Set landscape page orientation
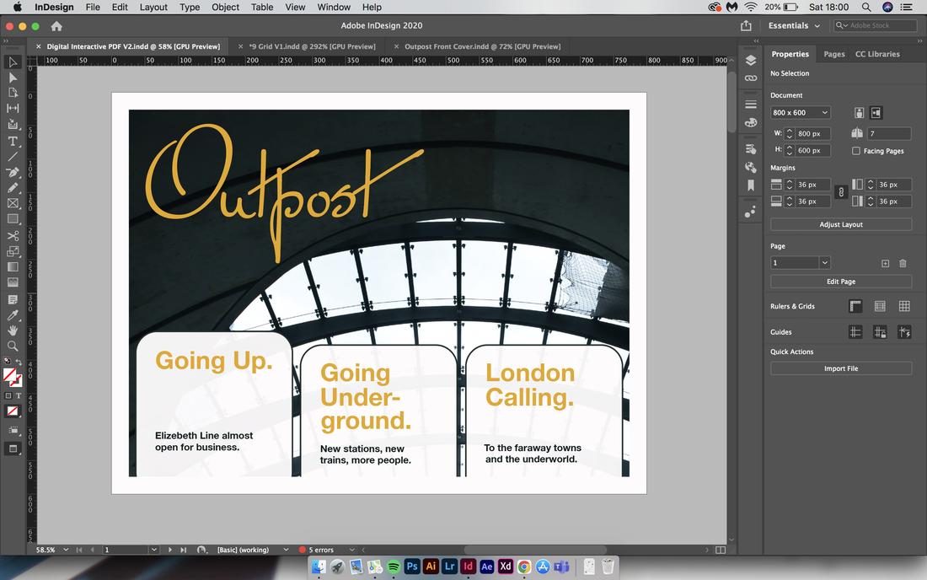Screen dimensions: 927x580 click(876, 112)
